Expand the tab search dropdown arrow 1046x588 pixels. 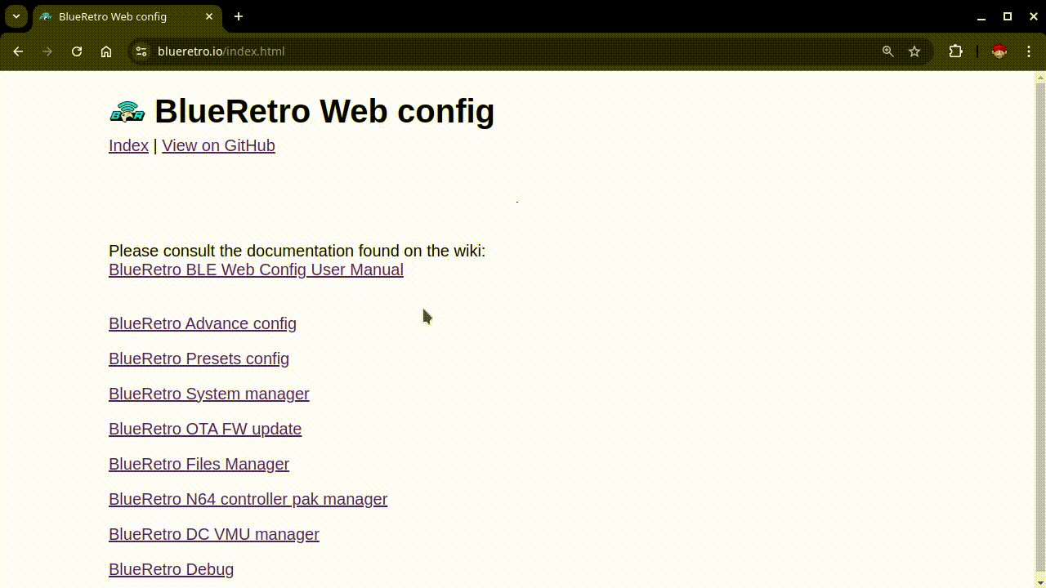coord(16,16)
